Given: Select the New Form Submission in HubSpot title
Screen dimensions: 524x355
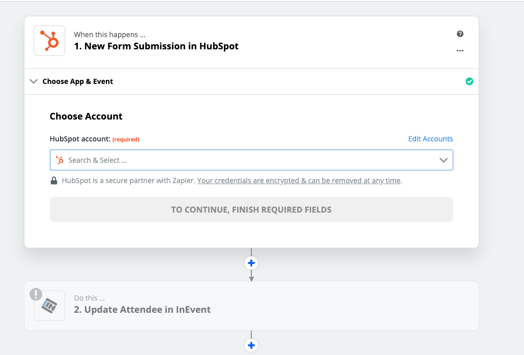Looking at the screenshot, I should click(156, 46).
